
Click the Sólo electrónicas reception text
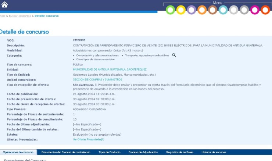point(83,85)
